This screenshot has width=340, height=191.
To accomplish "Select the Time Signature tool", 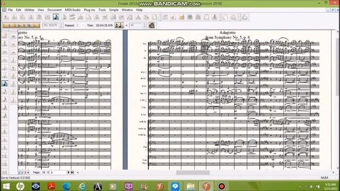I will [31, 17].
